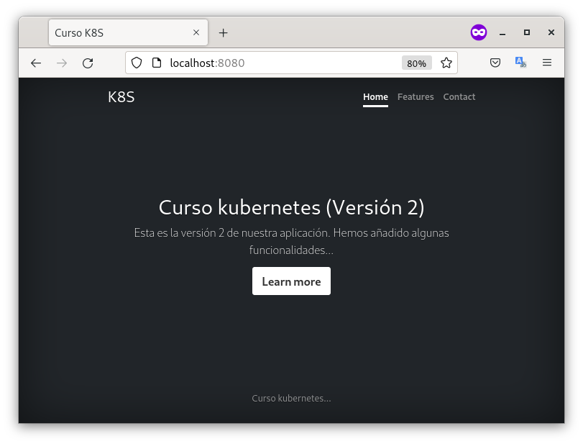Click the K8S brand title
The width and height of the screenshot is (583, 444).
pyautogui.click(x=121, y=97)
